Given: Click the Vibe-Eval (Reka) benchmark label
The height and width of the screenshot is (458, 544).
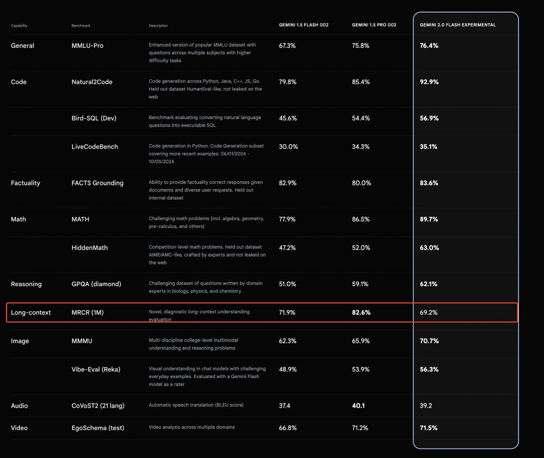Looking at the screenshot, I should [96, 369].
